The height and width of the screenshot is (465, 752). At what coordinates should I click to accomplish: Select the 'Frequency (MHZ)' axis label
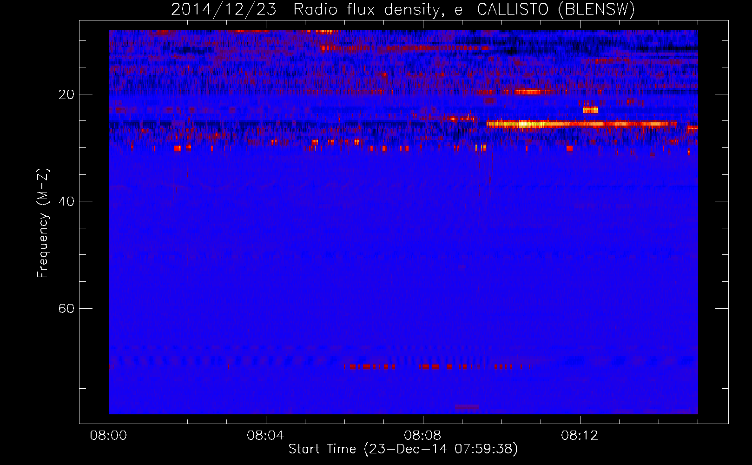[43, 223]
